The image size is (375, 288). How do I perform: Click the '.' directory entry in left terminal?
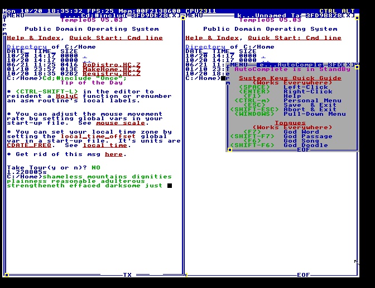point(85,56)
